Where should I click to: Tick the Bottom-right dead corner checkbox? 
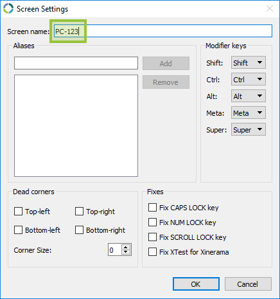[79, 230]
